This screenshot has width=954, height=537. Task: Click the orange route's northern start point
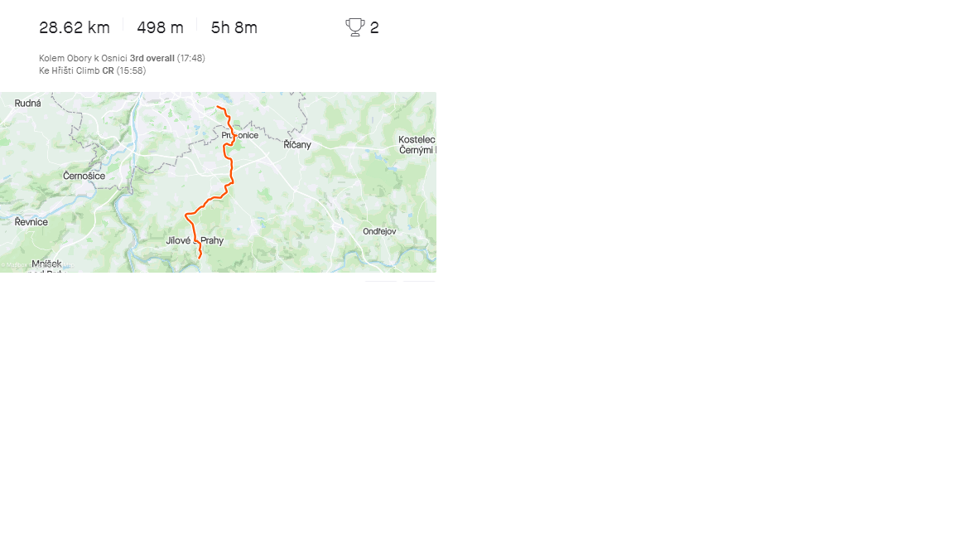(217, 107)
